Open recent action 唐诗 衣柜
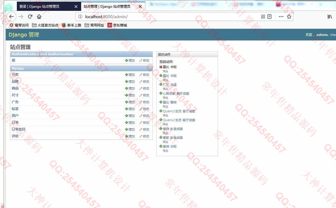 [170, 147]
